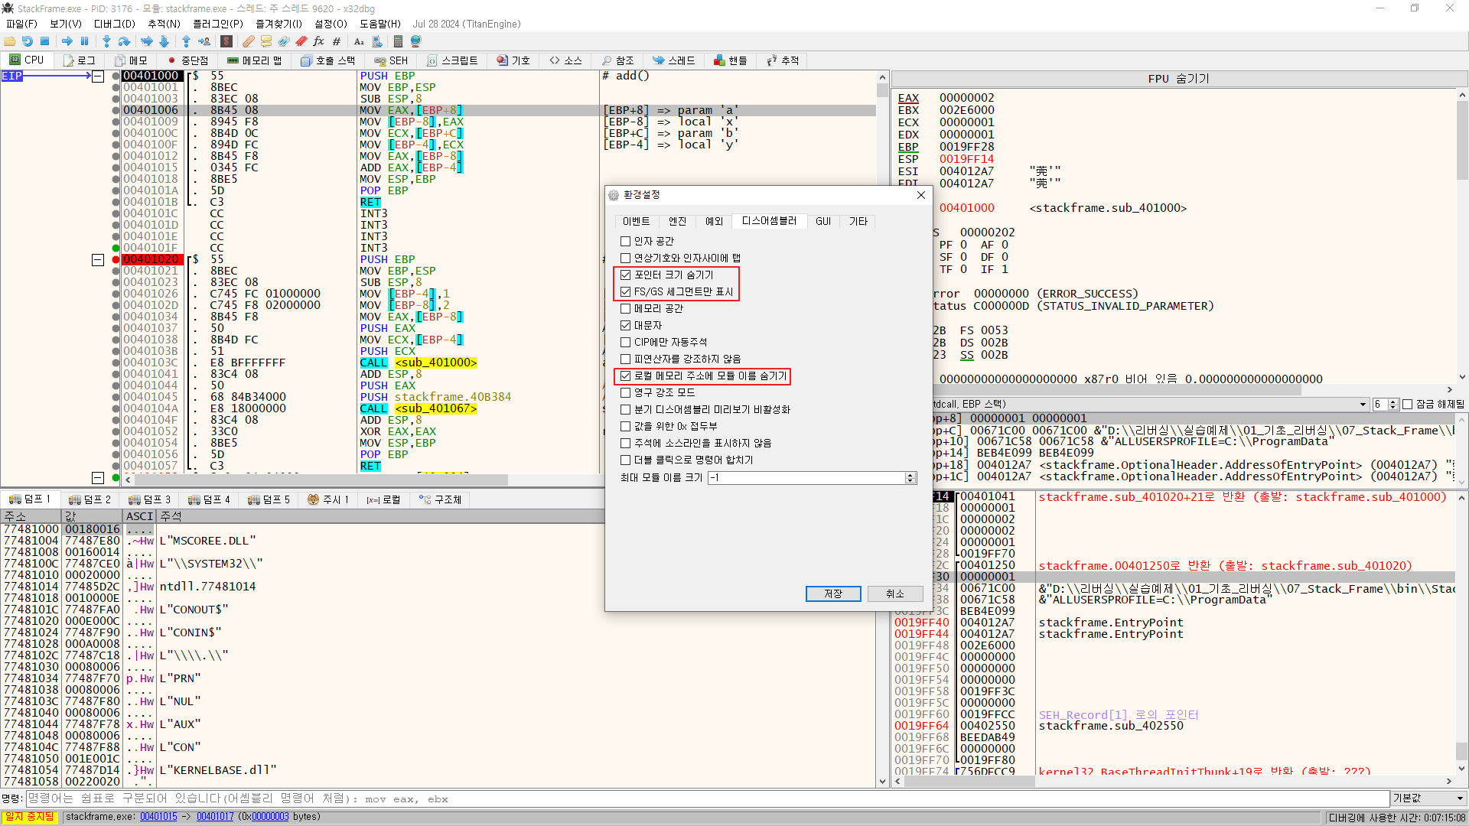The width and height of the screenshot is (1469, 826).
Task: Open the calculator toolbar icon
Action: click(398, 41)
